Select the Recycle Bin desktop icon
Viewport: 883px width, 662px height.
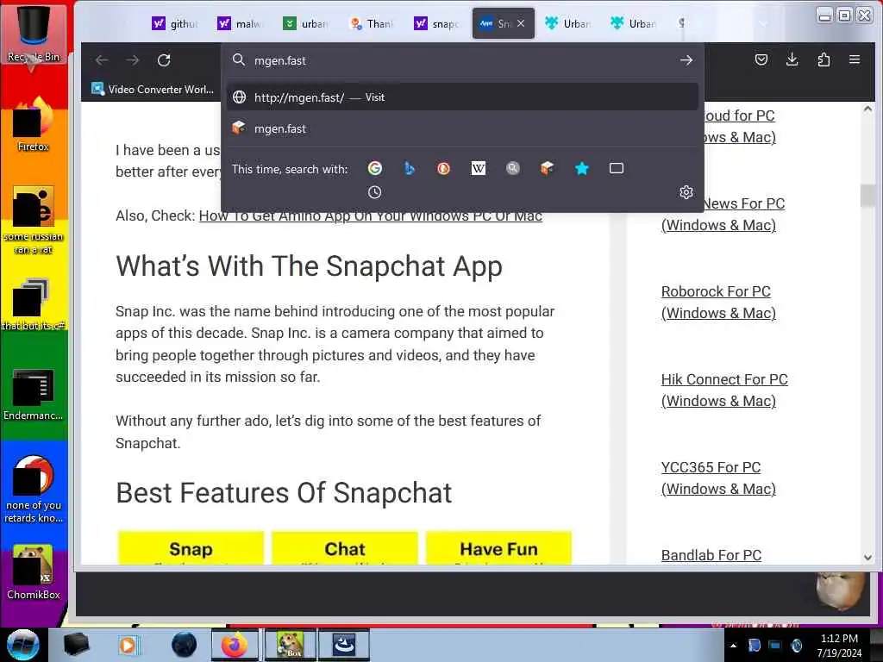click(x=34, y=34)
